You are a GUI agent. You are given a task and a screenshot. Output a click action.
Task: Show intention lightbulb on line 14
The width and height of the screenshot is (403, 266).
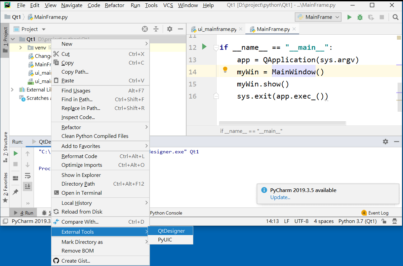[225, 70]
